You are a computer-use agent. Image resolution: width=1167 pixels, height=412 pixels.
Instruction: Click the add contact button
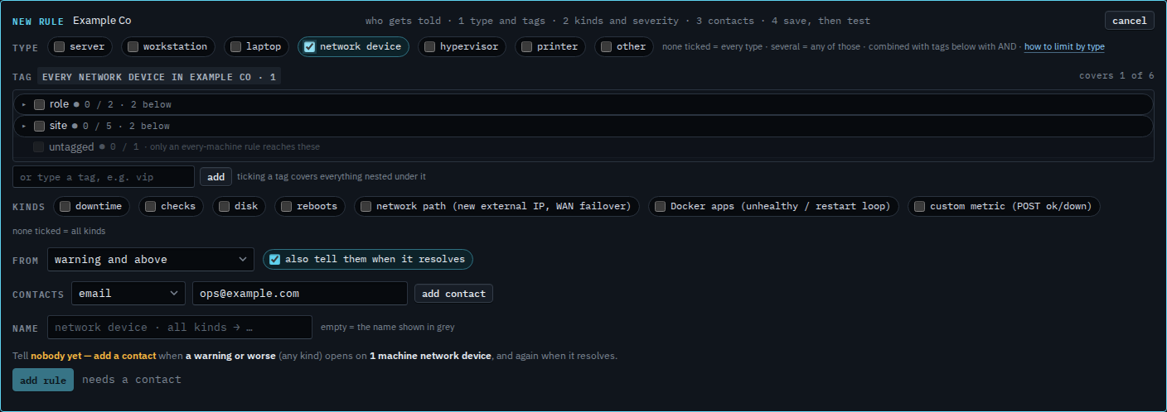click(x=453, y=294)
